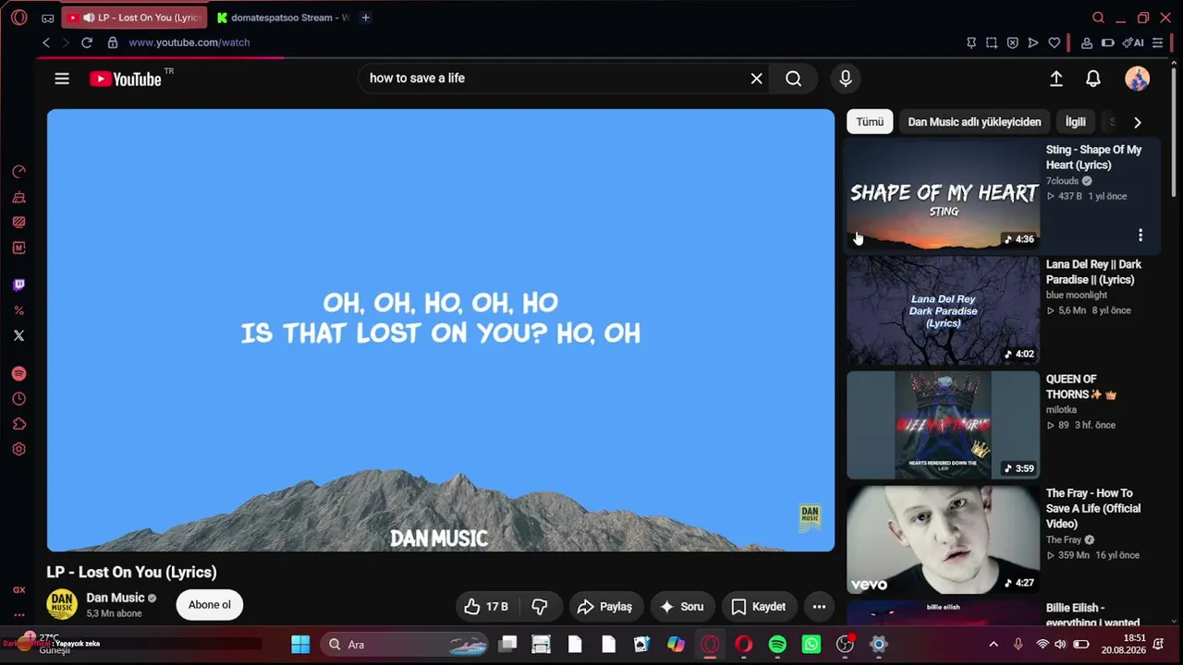The height and width of the screenshot is (665, 1183).
Task: Open the YouTube upload/create button
Action: click(x=1055, y=79)
